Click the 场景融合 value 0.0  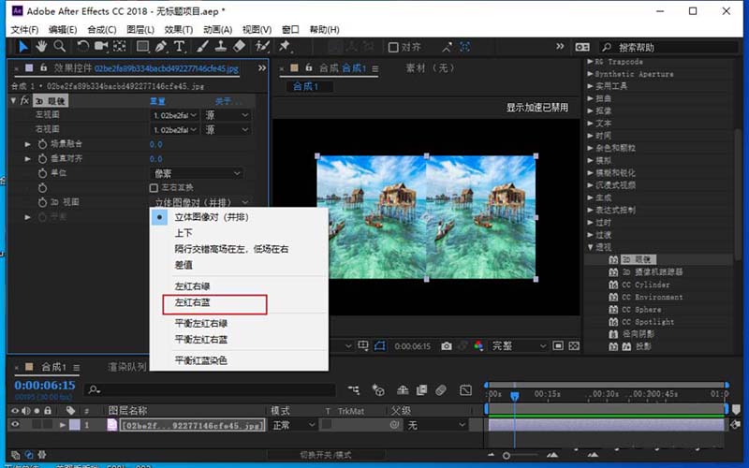coord(155,144)
